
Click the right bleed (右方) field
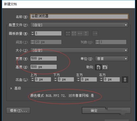(x=112, y=79)
